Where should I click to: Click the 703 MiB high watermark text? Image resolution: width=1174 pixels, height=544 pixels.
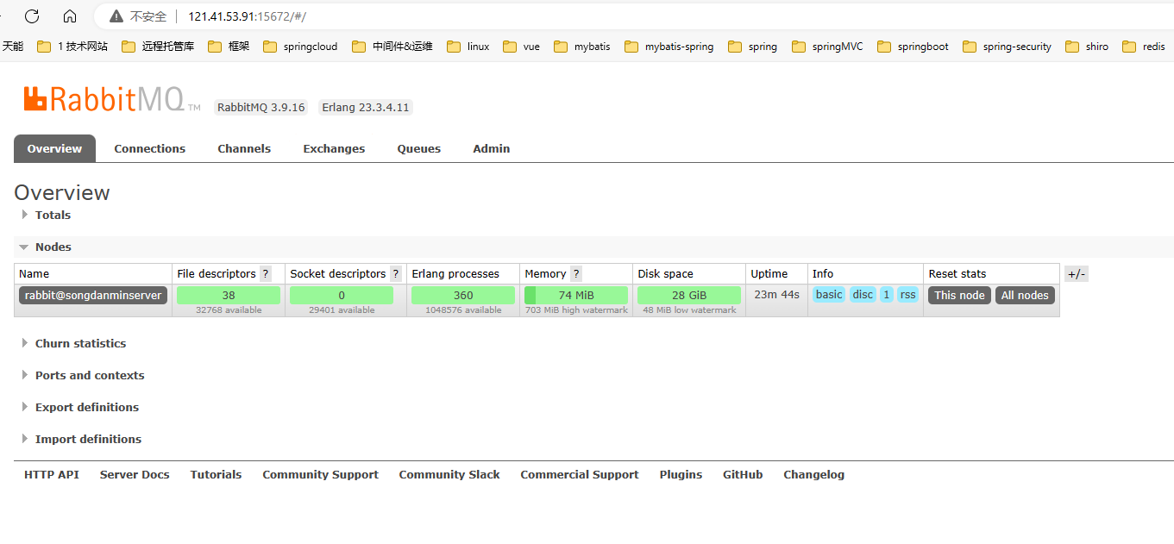[576, 310]
